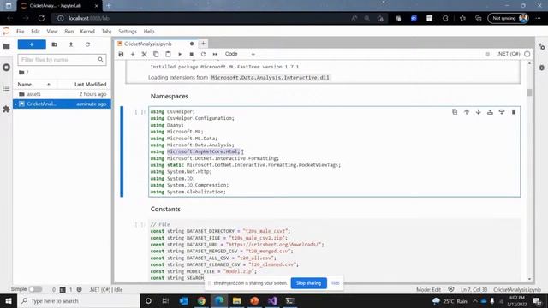Open the File menu

21,31
